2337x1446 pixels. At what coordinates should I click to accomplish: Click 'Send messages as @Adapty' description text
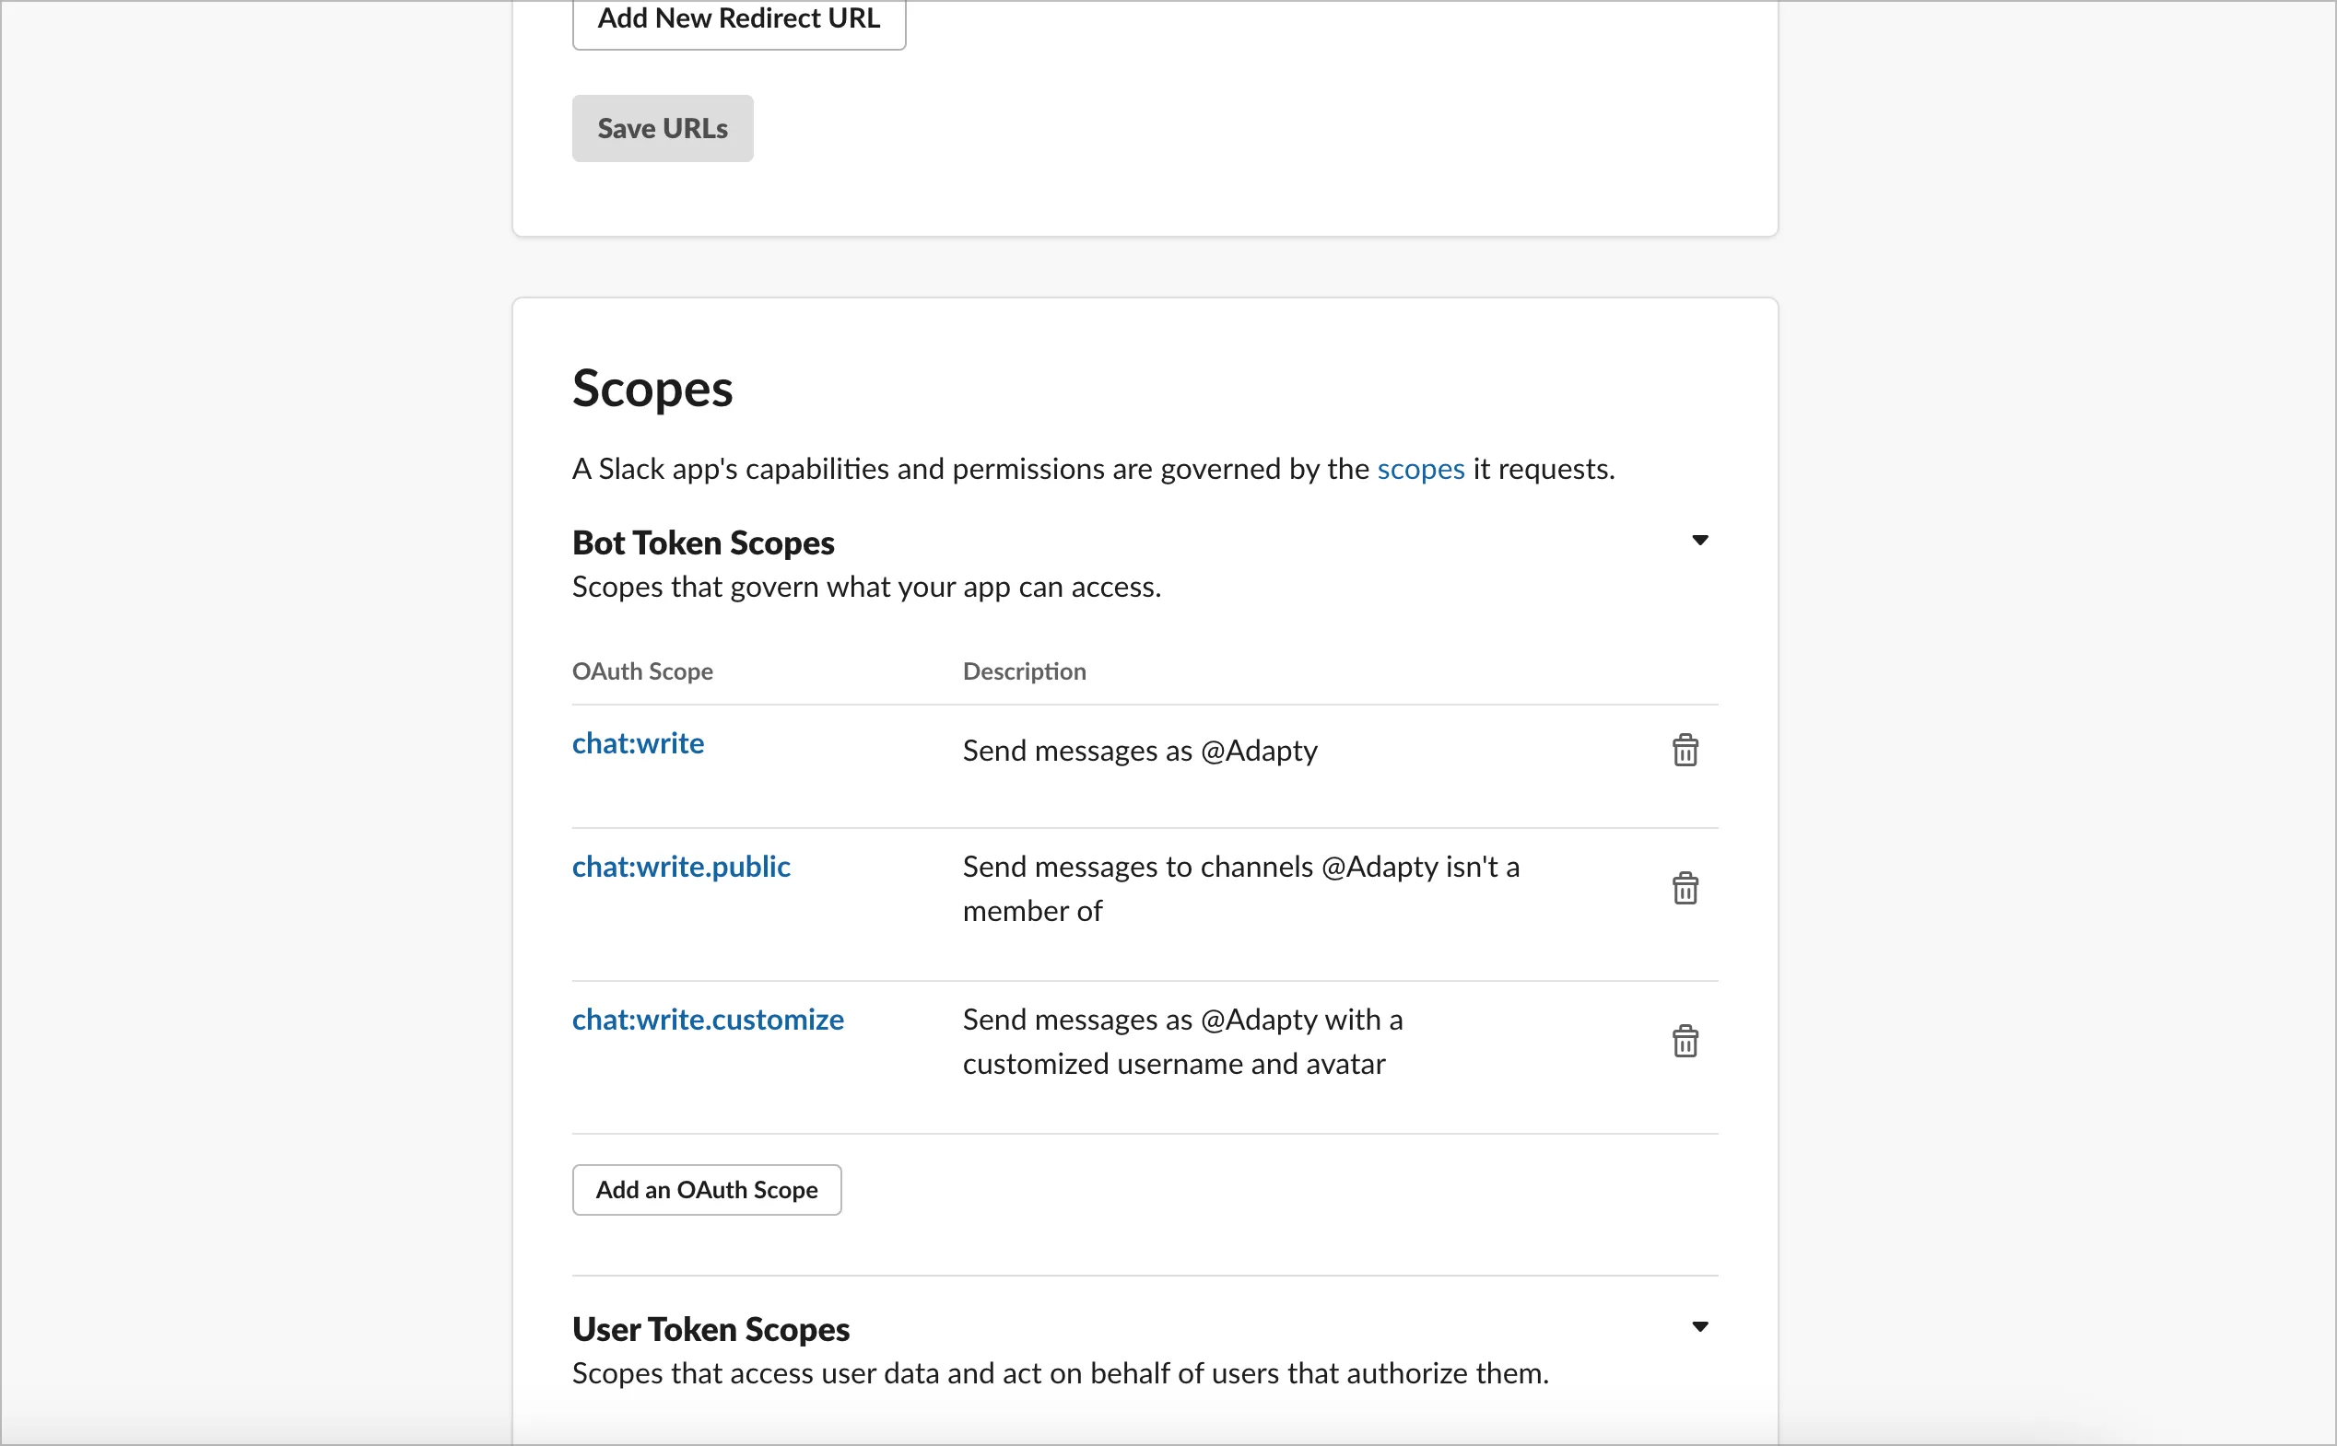tap(1138, 751)
